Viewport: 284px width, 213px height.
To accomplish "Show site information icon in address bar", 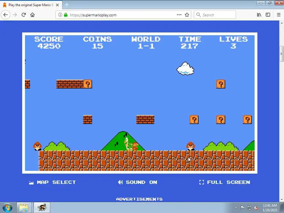I will [x=60, y=15].
